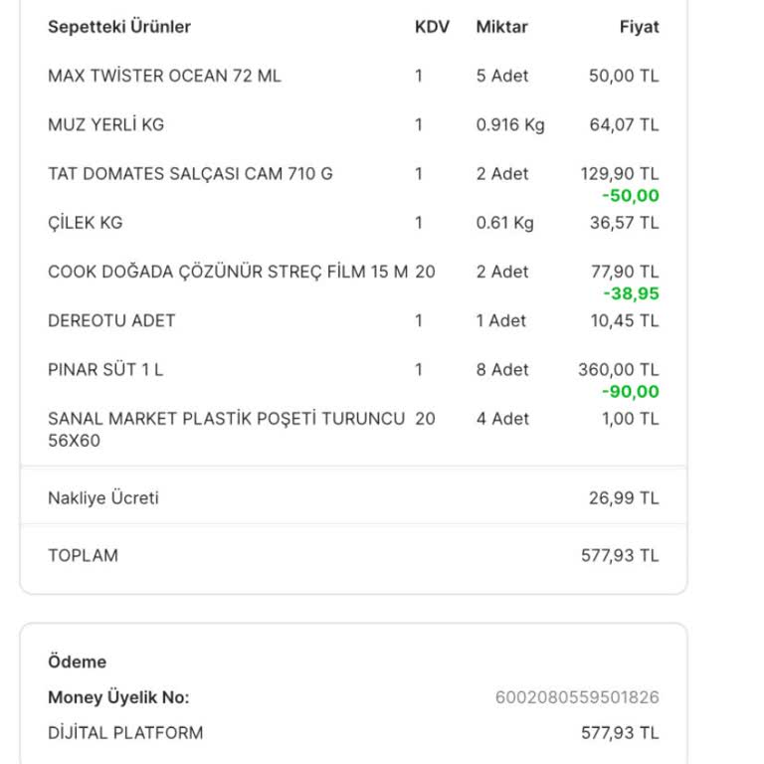Select the ÇİLEK KG product name

point(85,223)
